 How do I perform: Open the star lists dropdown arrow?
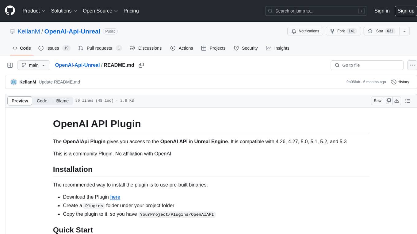point(404,31)
